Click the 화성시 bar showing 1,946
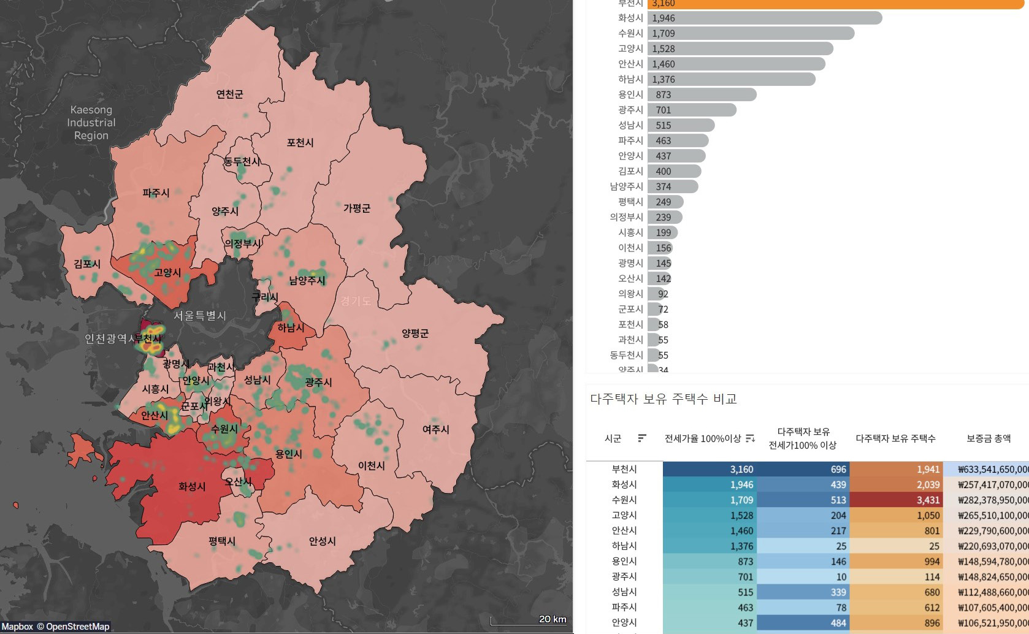The image size is (1029, 634). tap(765, 18)
